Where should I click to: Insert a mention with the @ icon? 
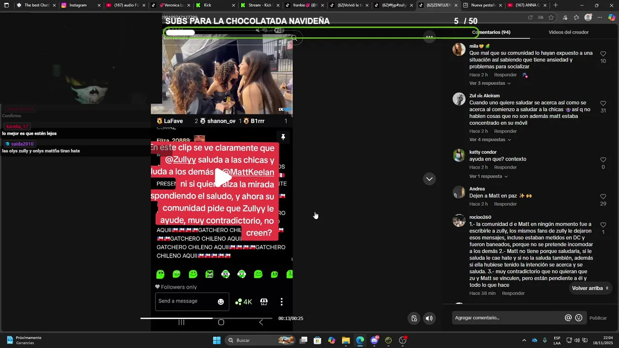pyautogui.click(x=568, y=318)
